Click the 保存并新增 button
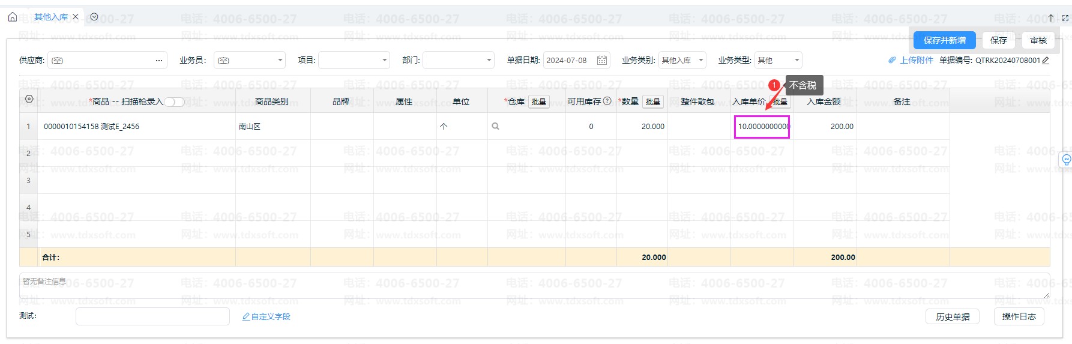This screenshot has height=344, width=1072. pyautogui.click(x=944, y=40)
